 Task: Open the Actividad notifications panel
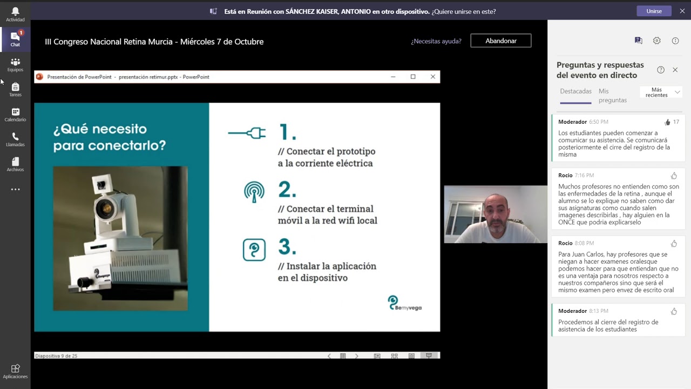pyautogui.click(x=15, y=14)
